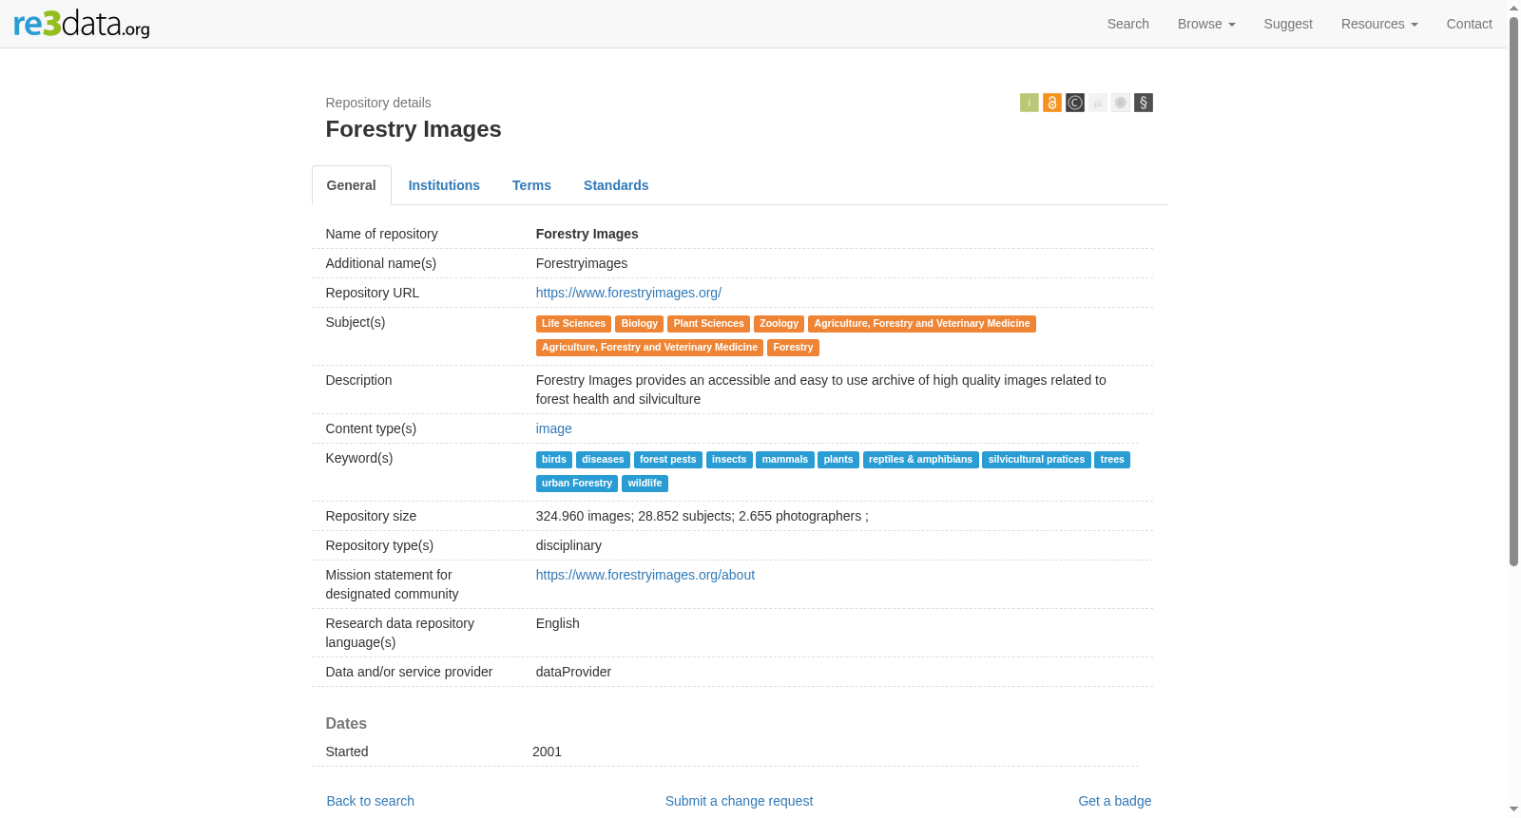The image size is (1521, 818).
Task: Choose the Zoology subject tag
Action: (780, 324)
